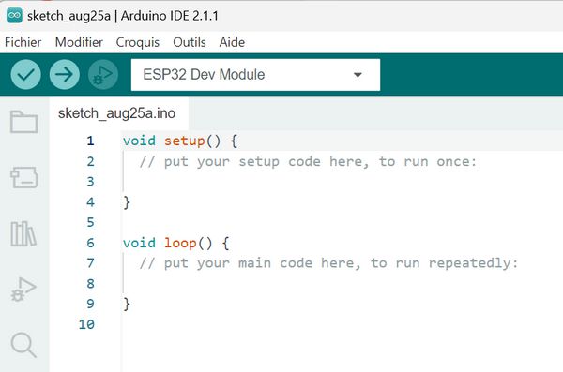Place cursor on empty line 8
The width and height of the screenshot is (563, 372).
[342, 284]
